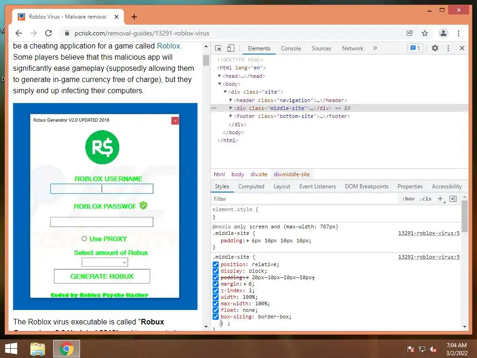The height and width of the screenshot is (358, 477).
Task: Disable the float: none property
Action: click(216, 310)
